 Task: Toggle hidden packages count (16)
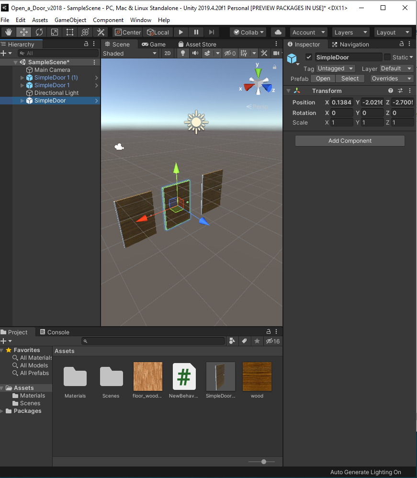tap(273, 341)
